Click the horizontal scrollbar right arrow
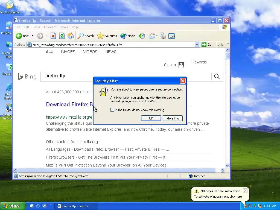The image size is (280, 210). 223,170
